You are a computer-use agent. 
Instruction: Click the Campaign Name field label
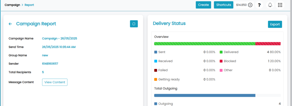click(x=21, y=38)
